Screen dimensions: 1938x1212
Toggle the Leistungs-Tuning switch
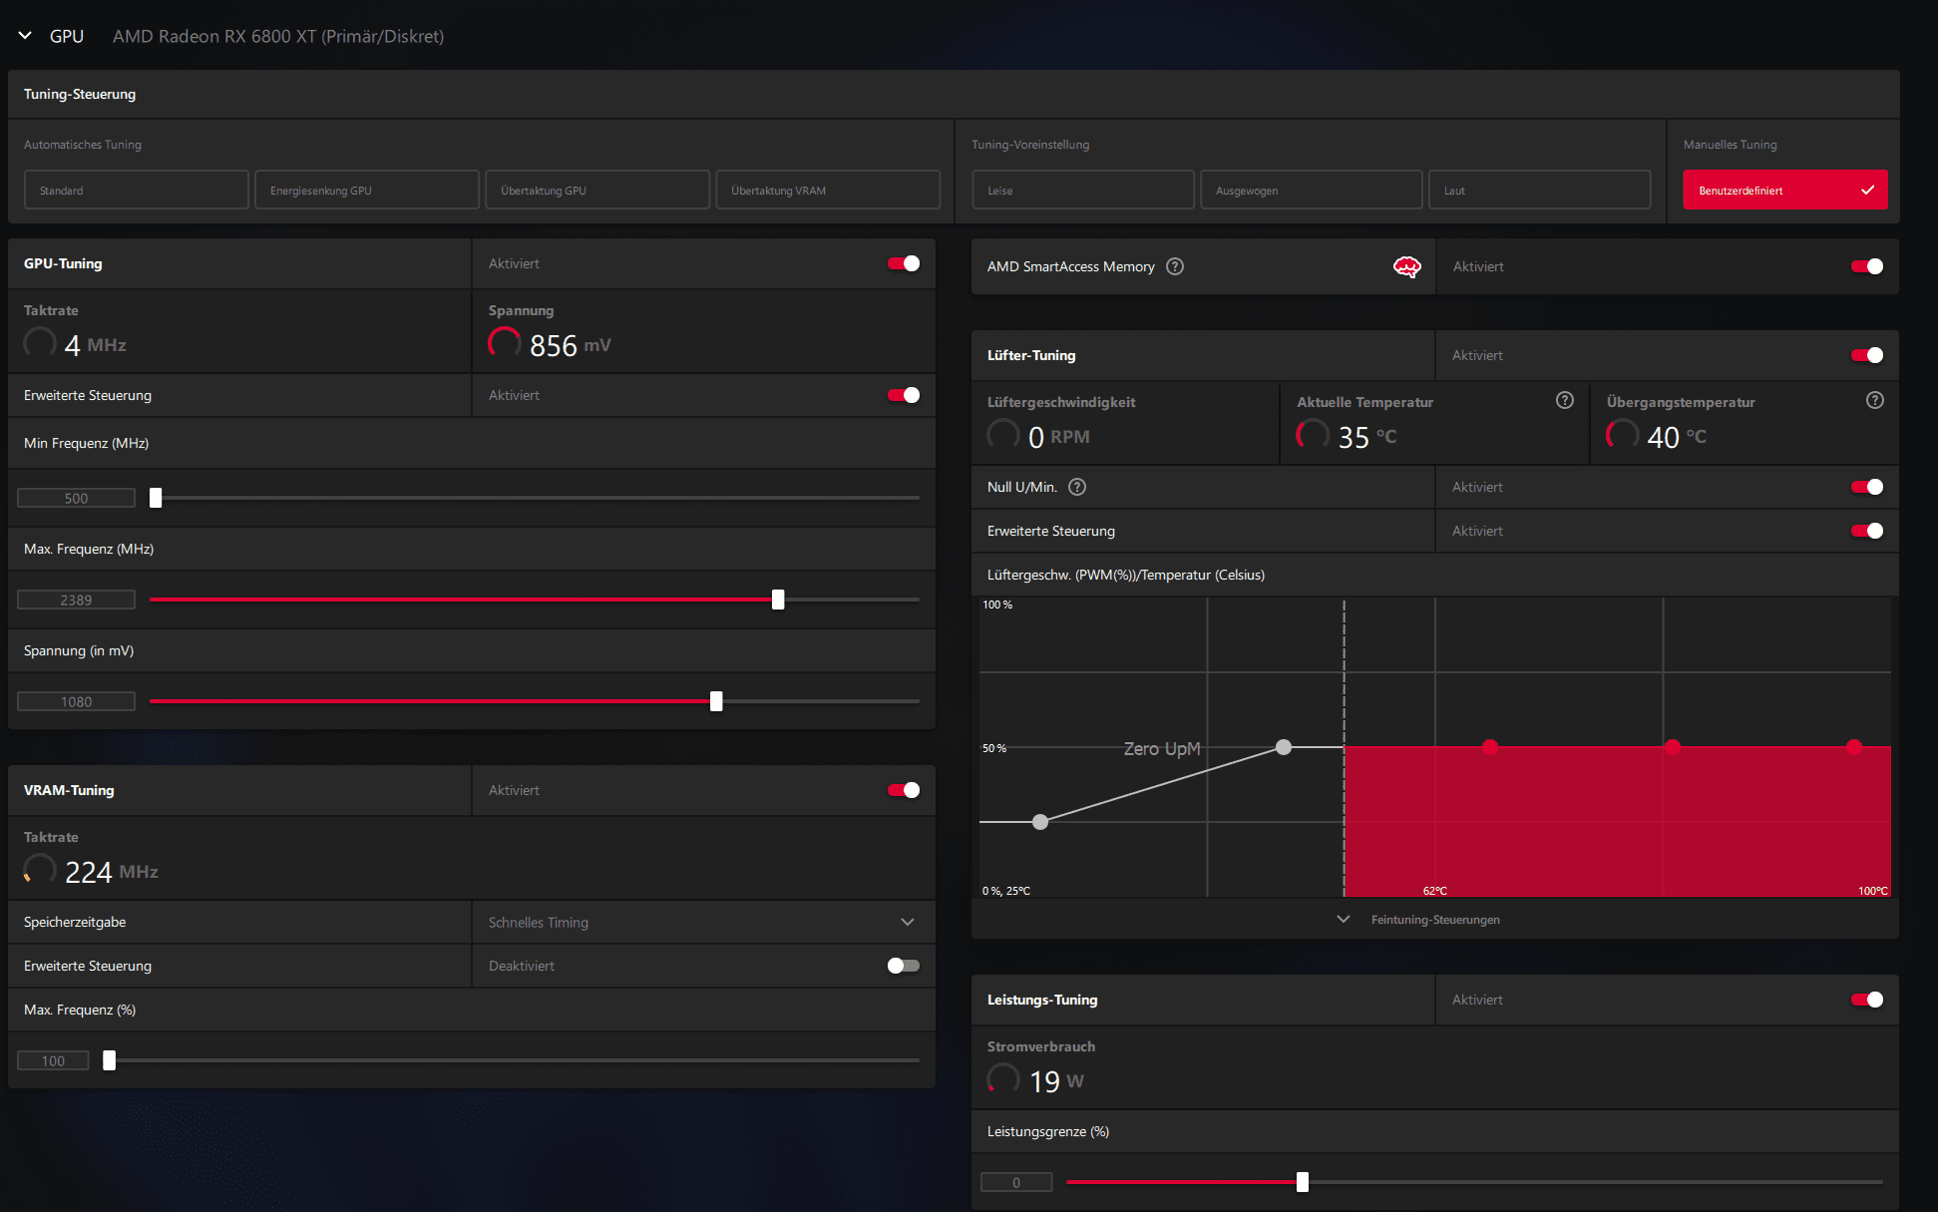tap(1867, 1000)
